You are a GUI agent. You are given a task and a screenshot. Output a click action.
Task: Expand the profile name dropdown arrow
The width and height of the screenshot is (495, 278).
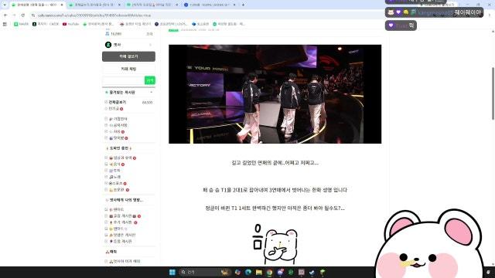[150, 45]
